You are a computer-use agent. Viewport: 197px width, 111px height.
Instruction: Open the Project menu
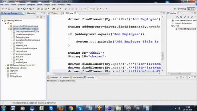tap(47, 5)
